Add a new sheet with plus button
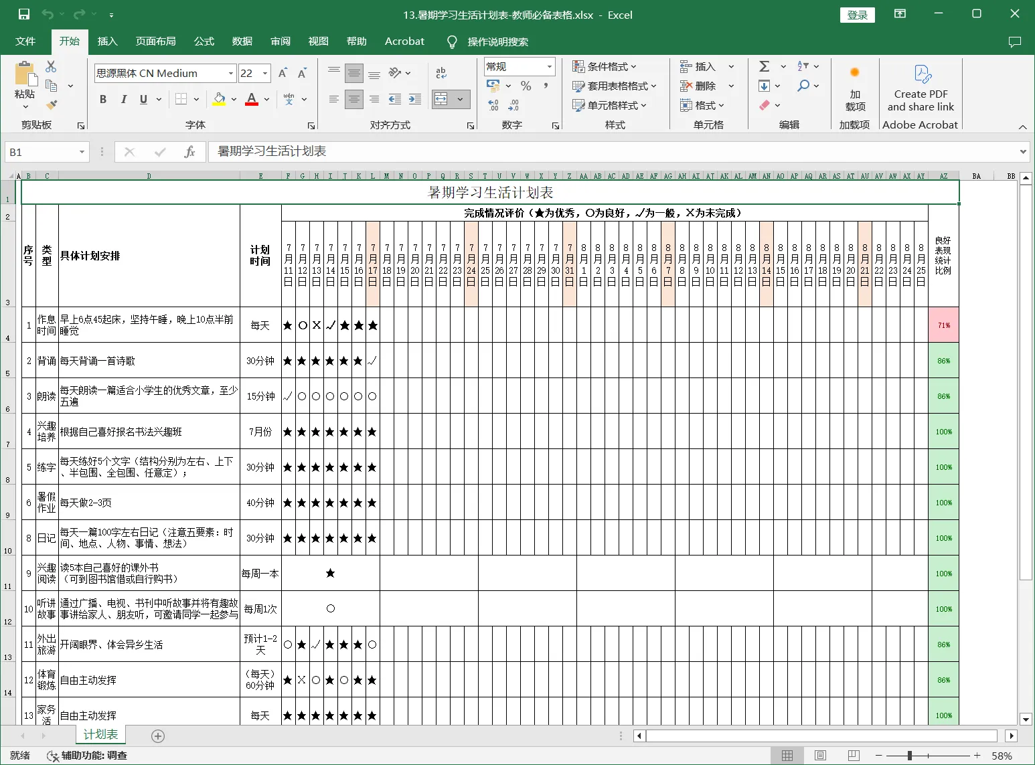Viewport: 1035px width, 765px height. (158, 736)
